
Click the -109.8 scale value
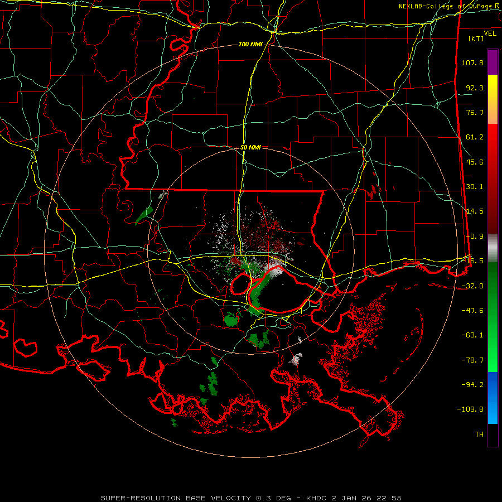(x=470, y=409)
